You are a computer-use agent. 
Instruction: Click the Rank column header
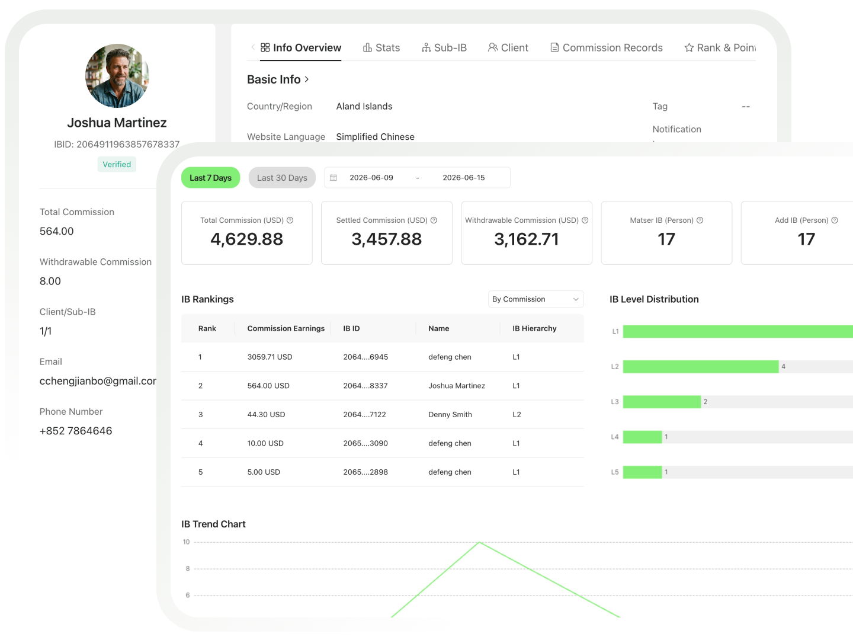(x=207, y=328)
